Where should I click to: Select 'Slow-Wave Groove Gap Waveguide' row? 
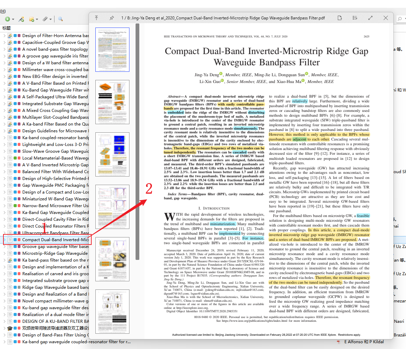click(45, 151)
